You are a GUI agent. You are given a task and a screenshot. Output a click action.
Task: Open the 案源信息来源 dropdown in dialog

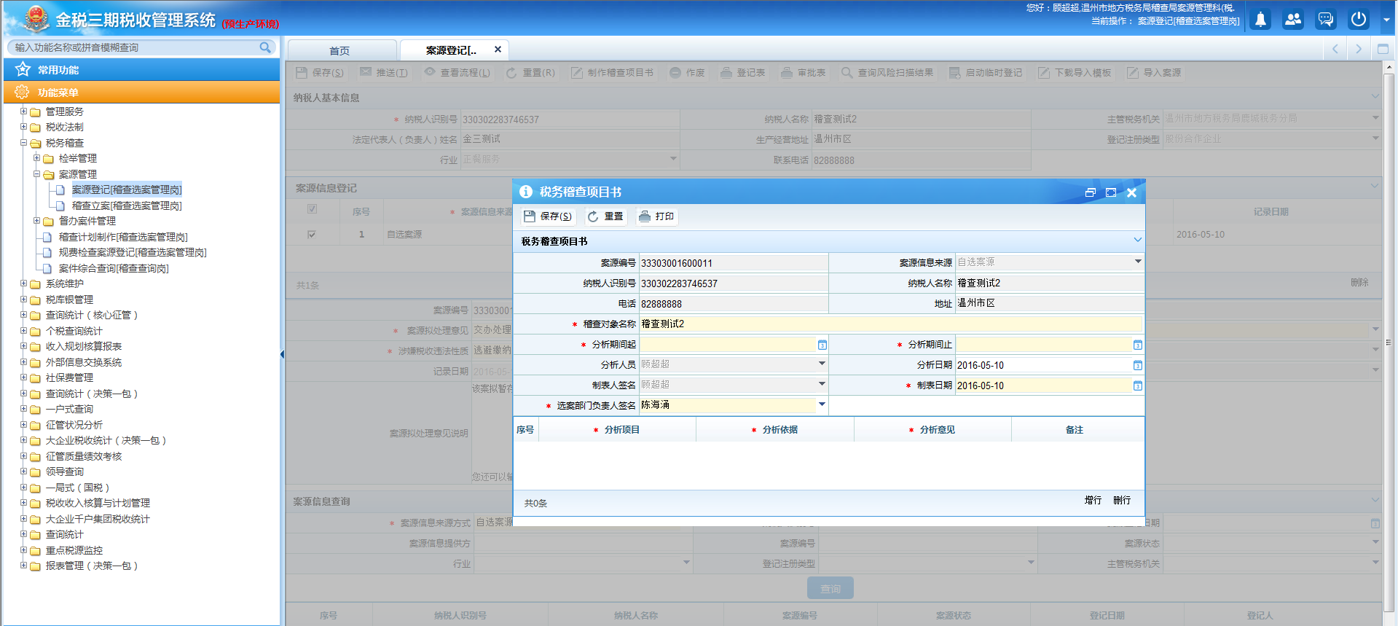1138,262
